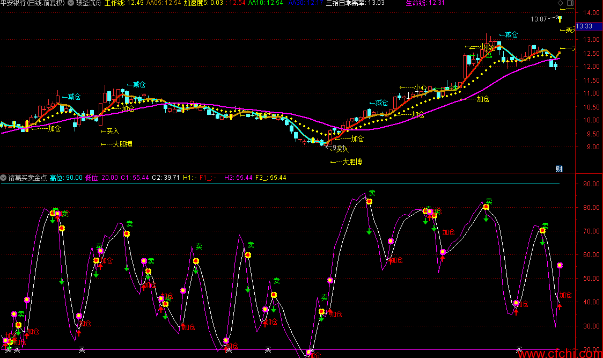Click the 13.87 high price label
603x358 pixels.
539,19
